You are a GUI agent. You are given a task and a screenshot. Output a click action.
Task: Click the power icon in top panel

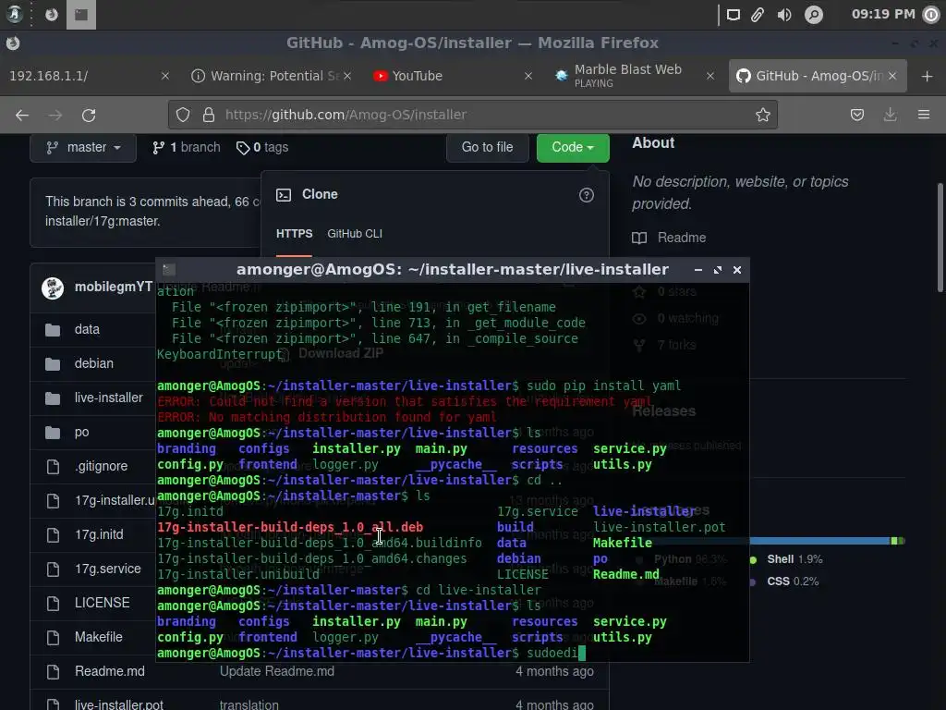(931, 15)
